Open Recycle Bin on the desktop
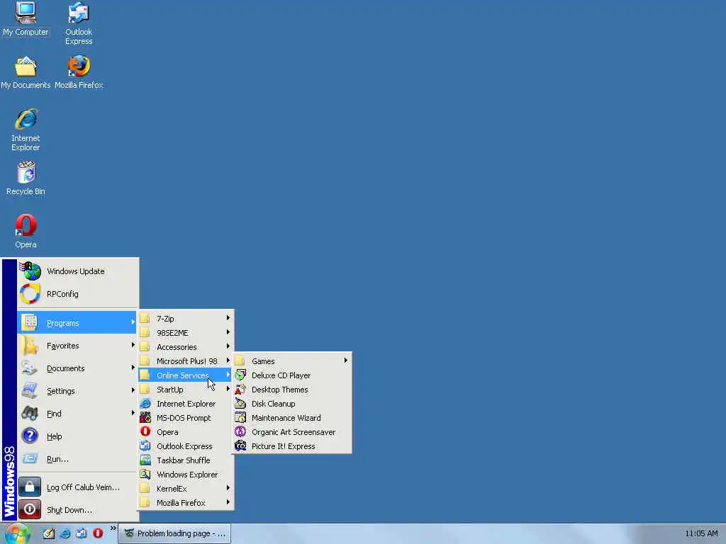This screenshot has width=726, height=544. click(26, 178)
